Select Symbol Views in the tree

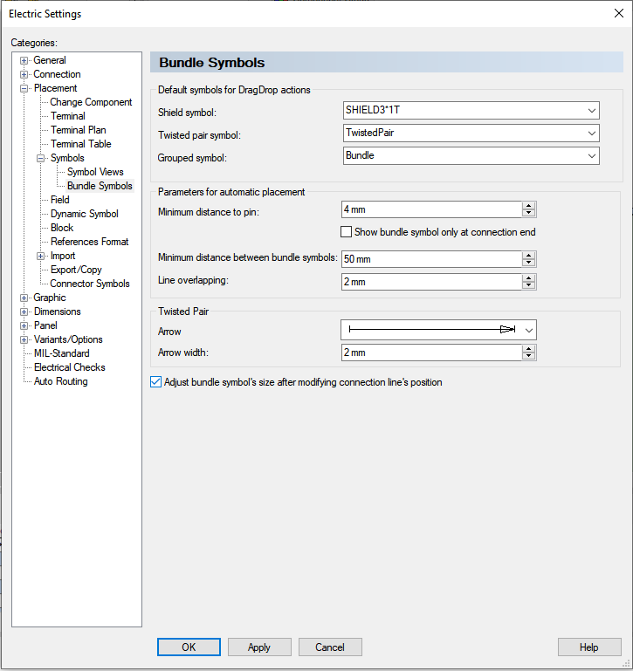[x=95, y=172]
